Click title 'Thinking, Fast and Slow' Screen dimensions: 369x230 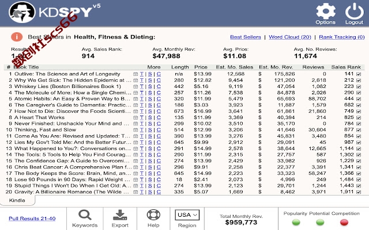point(45,130)
